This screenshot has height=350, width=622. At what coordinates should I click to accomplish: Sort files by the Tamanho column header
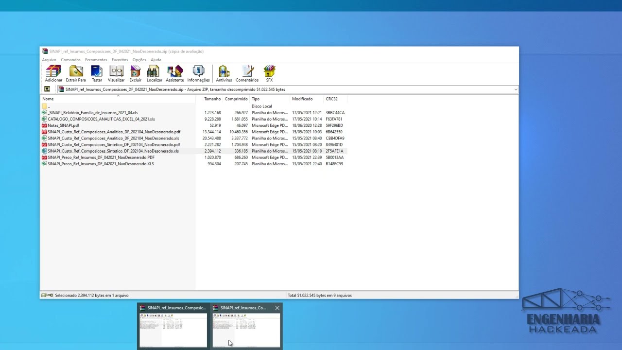(209, 99)
